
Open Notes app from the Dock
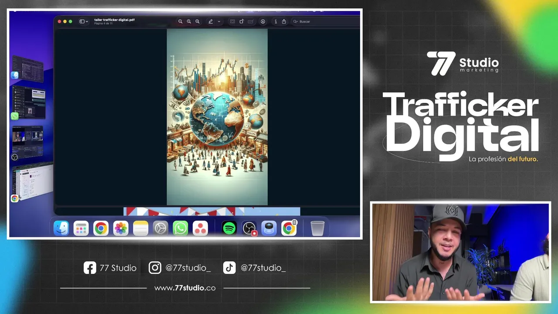point(140,228)
